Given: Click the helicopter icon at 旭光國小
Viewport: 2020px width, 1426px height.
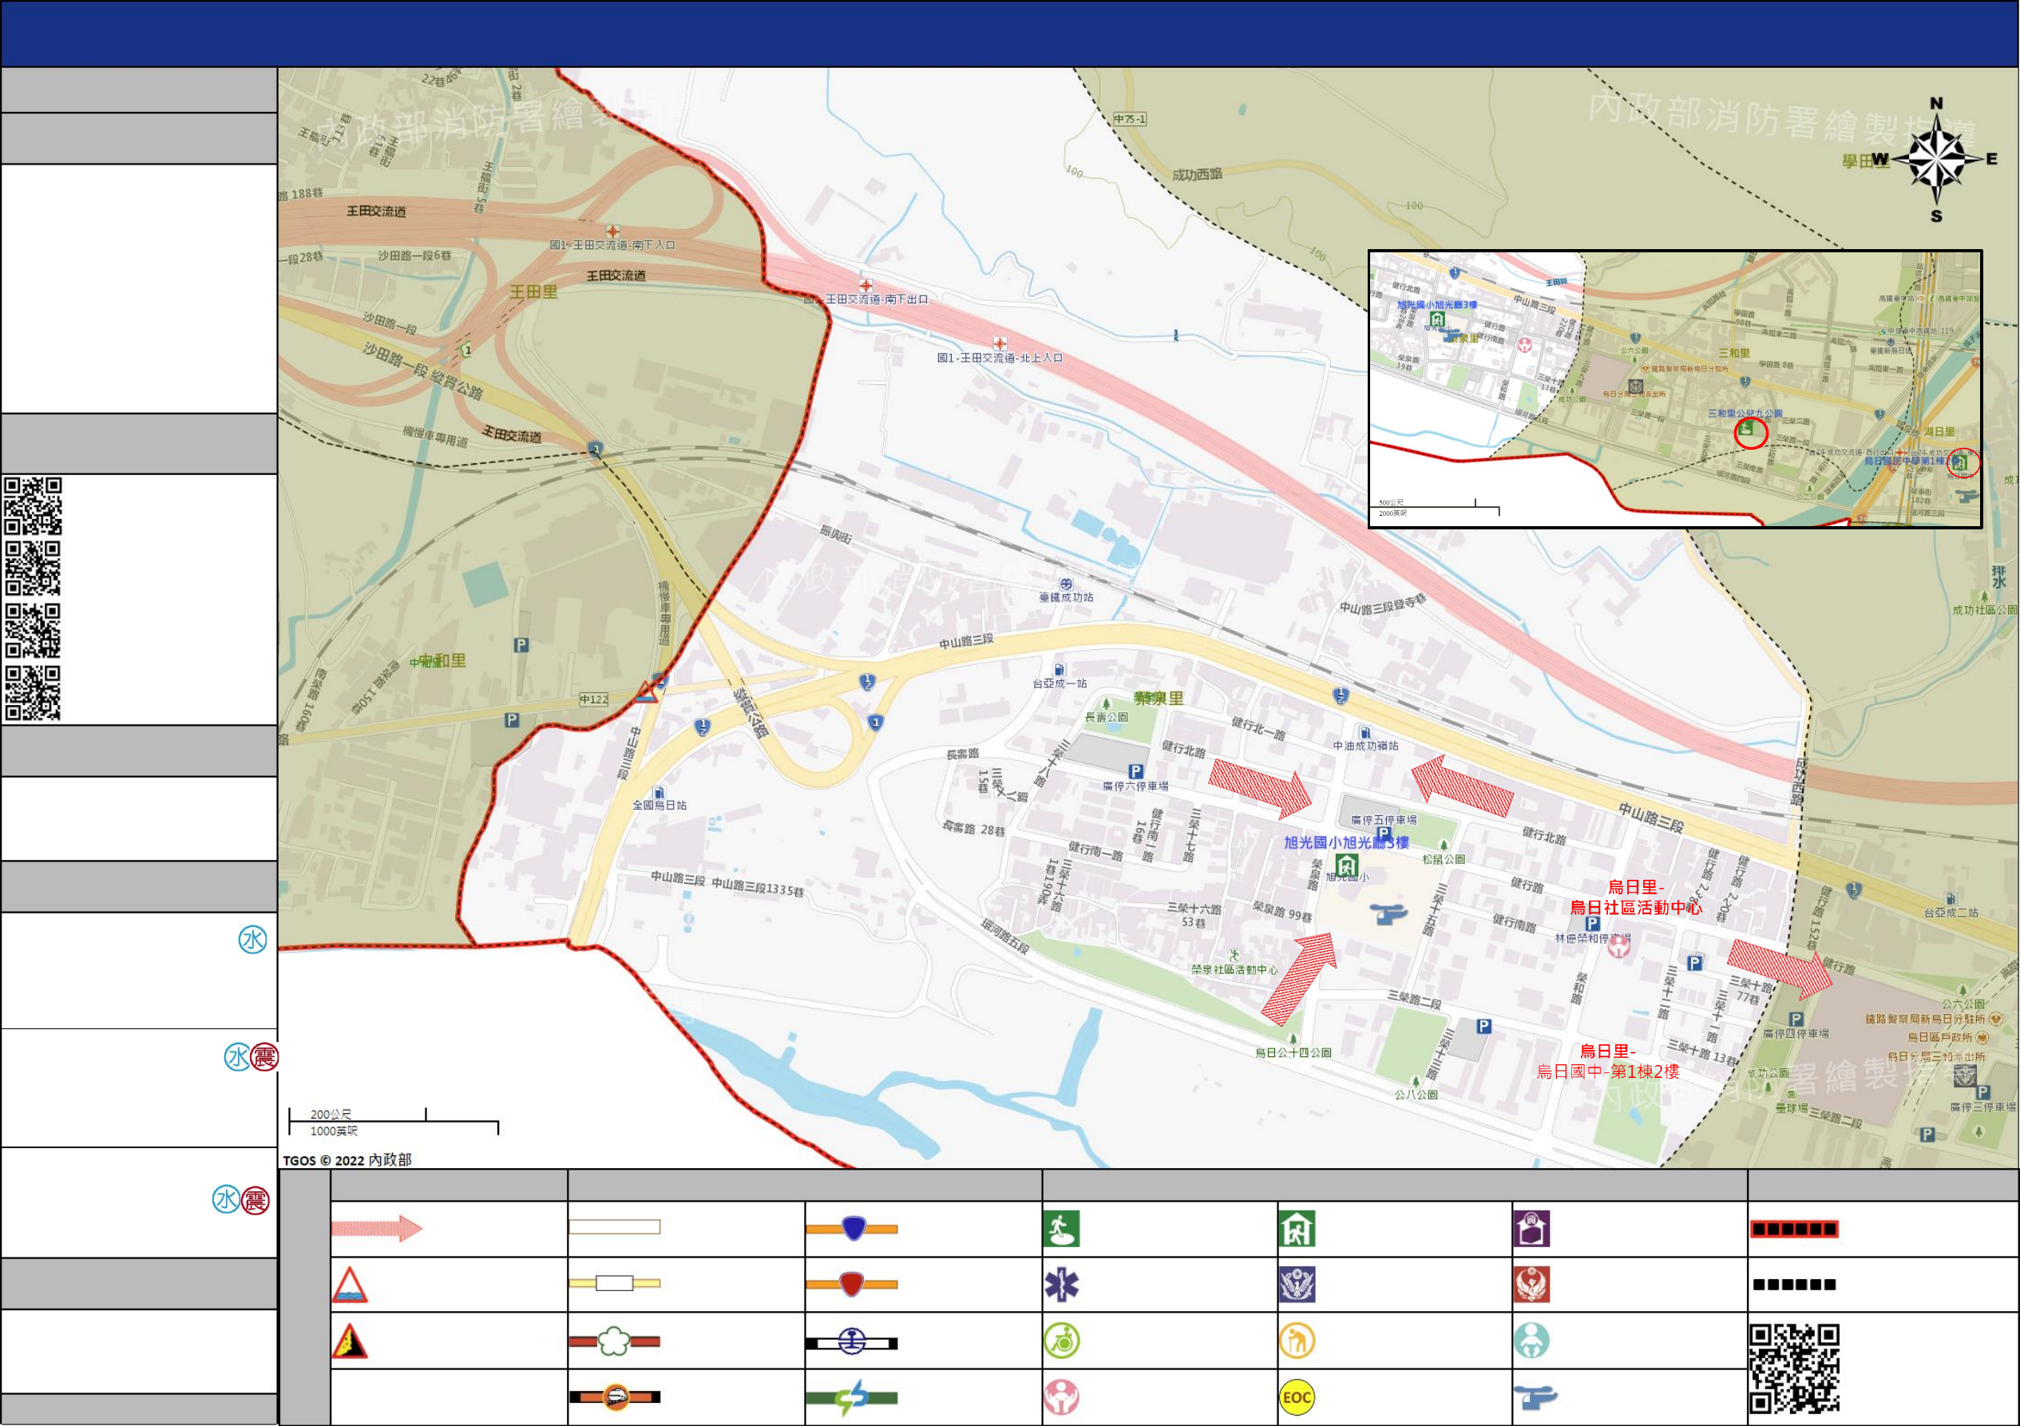Looking at the screenshot, I should [1389, 913].
